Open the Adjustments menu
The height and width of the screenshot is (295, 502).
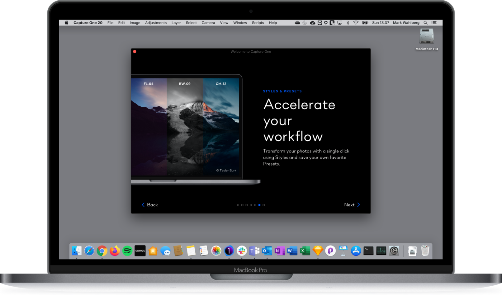tap(156, 22)
